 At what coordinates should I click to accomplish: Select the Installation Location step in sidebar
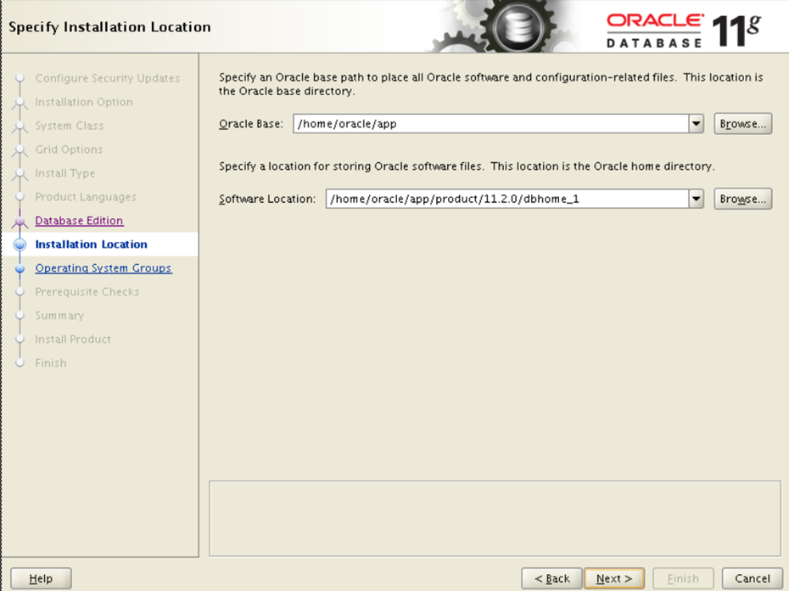pos(91,245)
